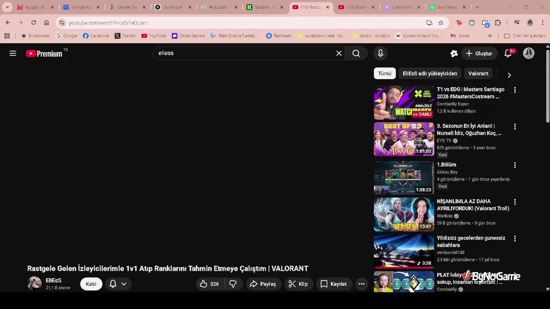Open the EliEsS channel name link
The height and width of the screenshot is (309, 550).
(x=54, y=280)
